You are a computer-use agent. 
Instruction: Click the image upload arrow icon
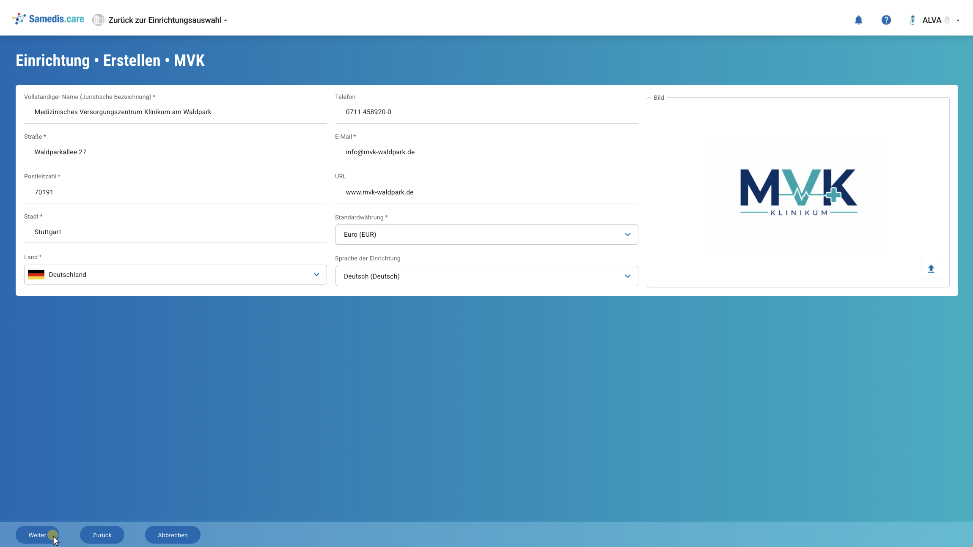(931, 269)
